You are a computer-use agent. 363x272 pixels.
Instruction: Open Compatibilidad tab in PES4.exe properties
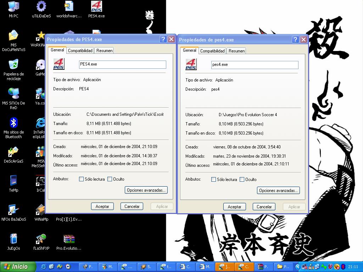click(80, 50)
